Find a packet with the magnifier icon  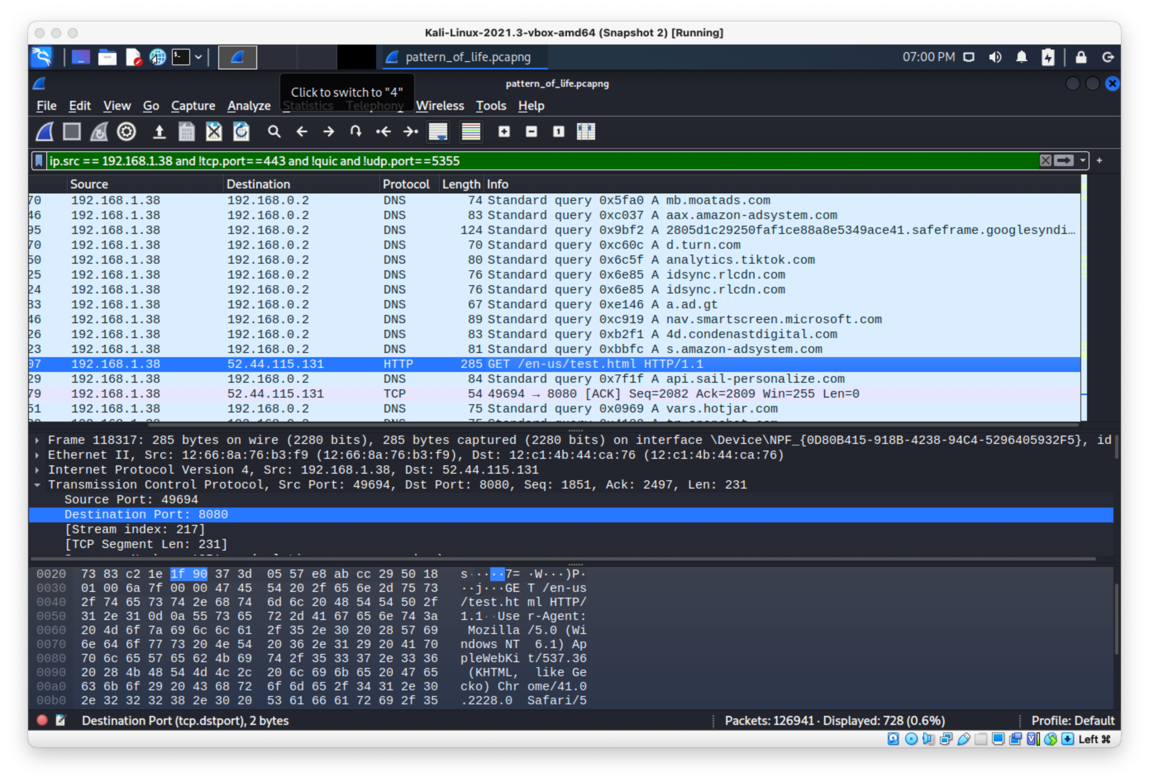pos(274,131)
